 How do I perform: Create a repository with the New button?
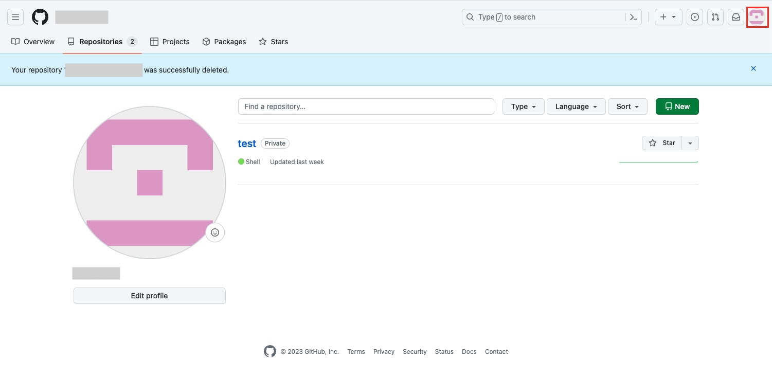pos(677,106)
